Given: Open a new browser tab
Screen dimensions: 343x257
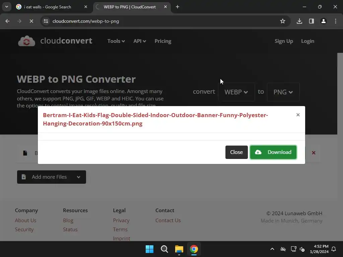Looking at the screenshot, I should 178,7.
